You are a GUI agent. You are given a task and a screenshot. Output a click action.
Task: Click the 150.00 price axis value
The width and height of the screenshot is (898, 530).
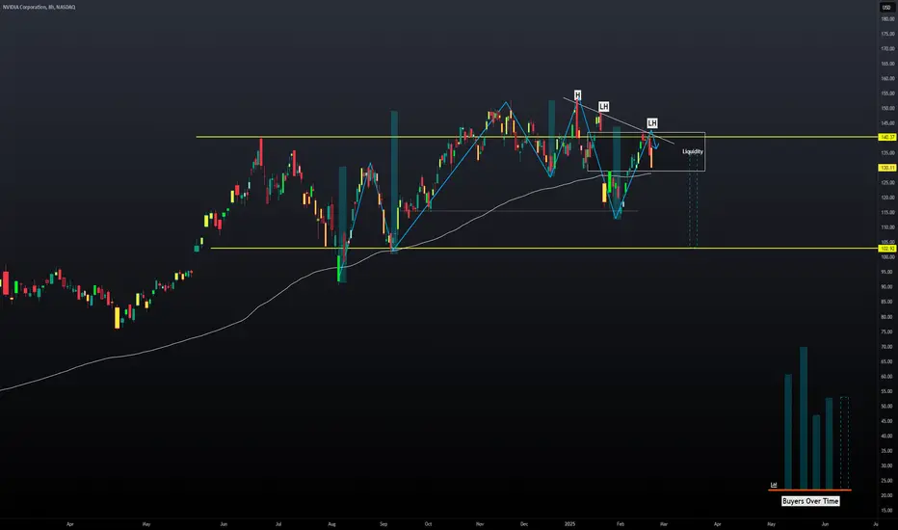tap(887, 108)
